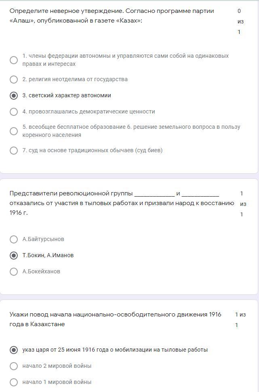Choose '7. суд на основе традиционных обычаев' option
Image resolution: width=259 pixels, height=392 pixels.
(14, 151)
